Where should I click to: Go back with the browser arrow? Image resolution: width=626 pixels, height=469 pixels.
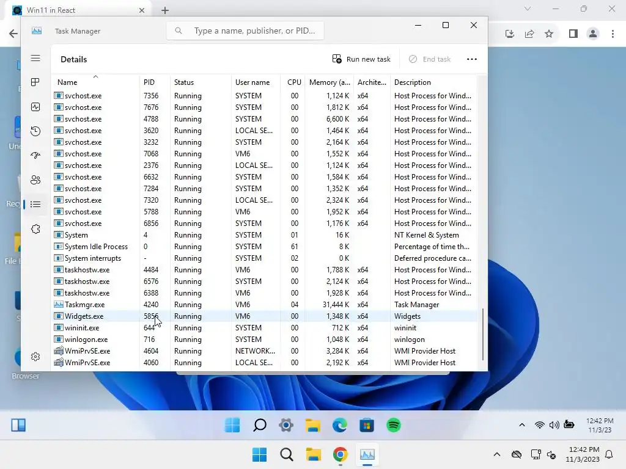[13, 34]
